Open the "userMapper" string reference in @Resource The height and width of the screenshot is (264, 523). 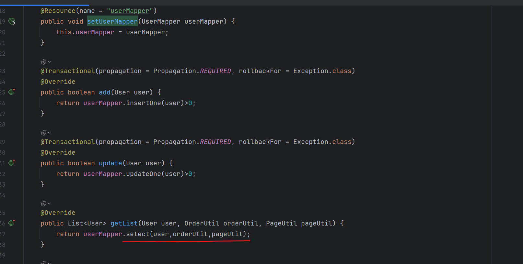[x=130, y=11]
